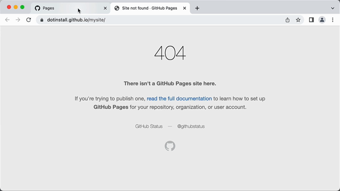Share this page
Image resolution: width=340 pixels, height=191 pixels.
(x=287, y=20)
